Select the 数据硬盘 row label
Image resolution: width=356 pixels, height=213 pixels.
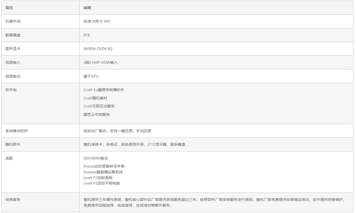point(13,35)
